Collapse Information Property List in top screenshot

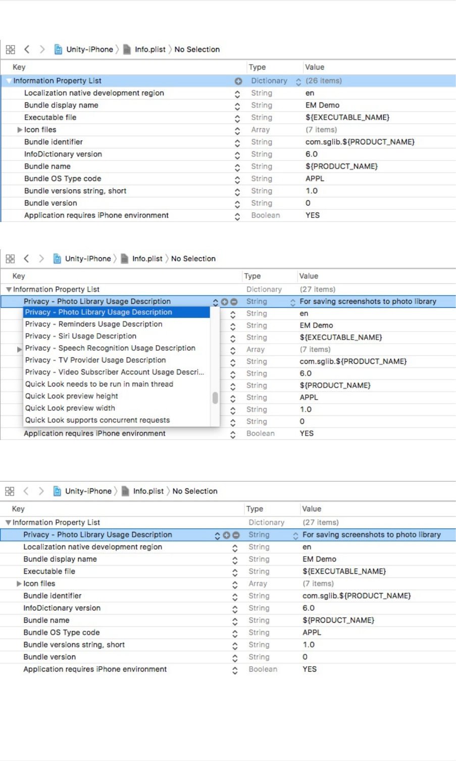9,81
